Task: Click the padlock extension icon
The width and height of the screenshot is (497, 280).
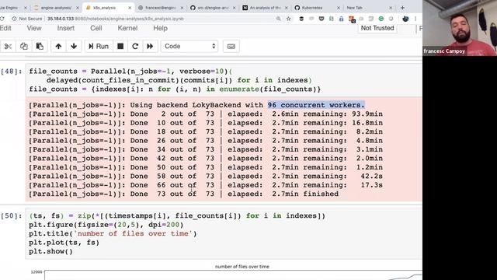Action: 341,19
